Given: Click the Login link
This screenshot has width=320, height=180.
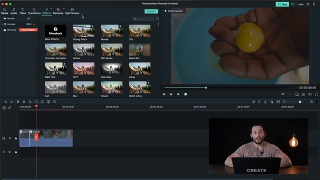Looking at the screenshot, I should pyautogui.click(x=300, y=4).
